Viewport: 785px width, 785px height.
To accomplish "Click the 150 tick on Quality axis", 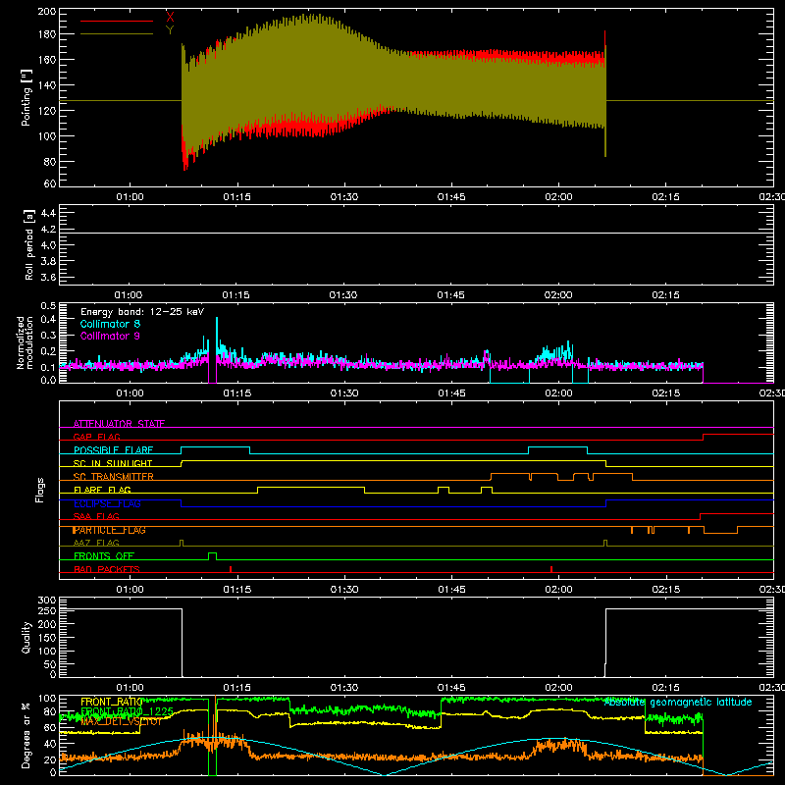I will [x=47, y=638].
